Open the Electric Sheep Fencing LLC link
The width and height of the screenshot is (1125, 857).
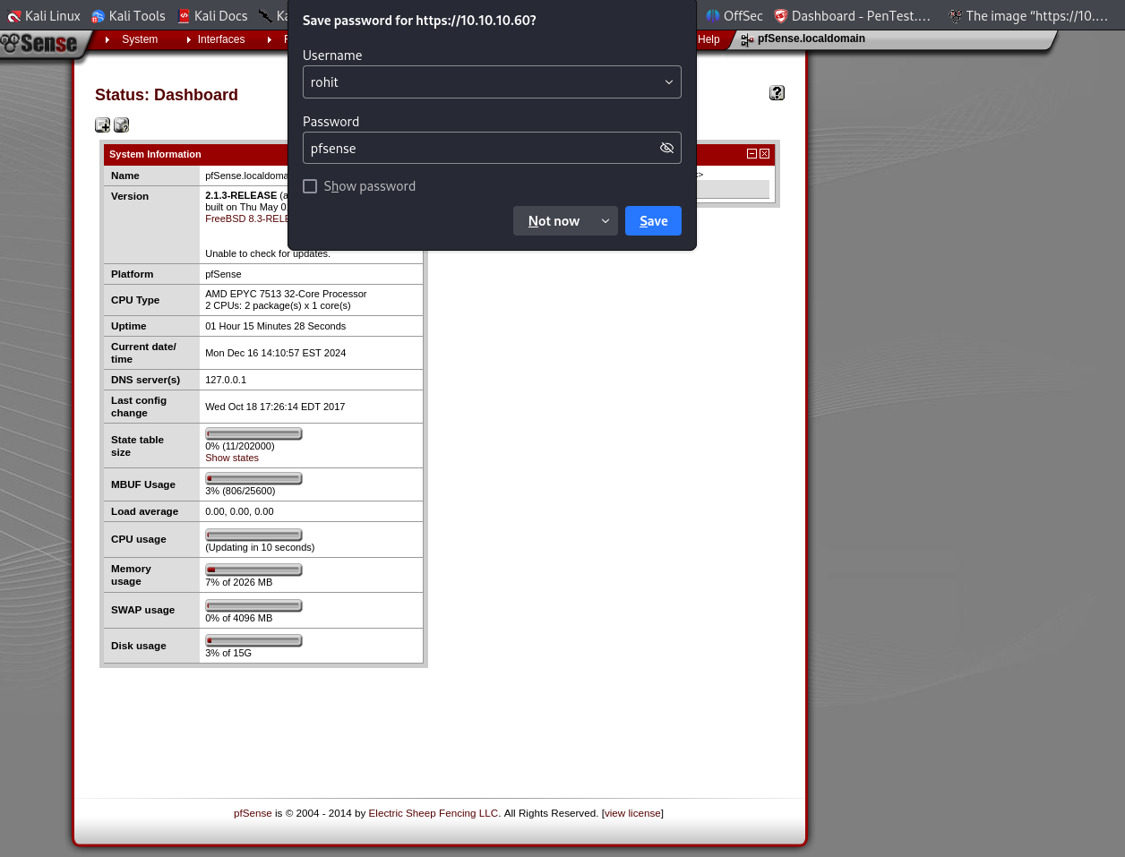(x=434, y=813)
